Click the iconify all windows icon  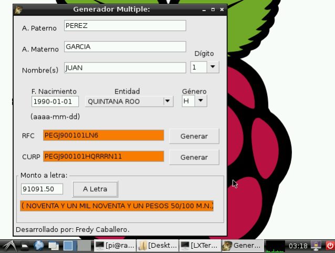click(x=54, y=246)
